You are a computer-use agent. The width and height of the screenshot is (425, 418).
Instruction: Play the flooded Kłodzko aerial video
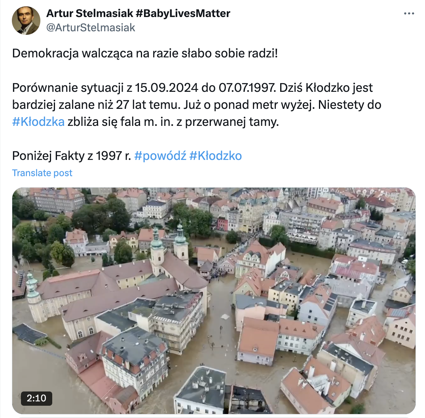click(x=214, y=300)
